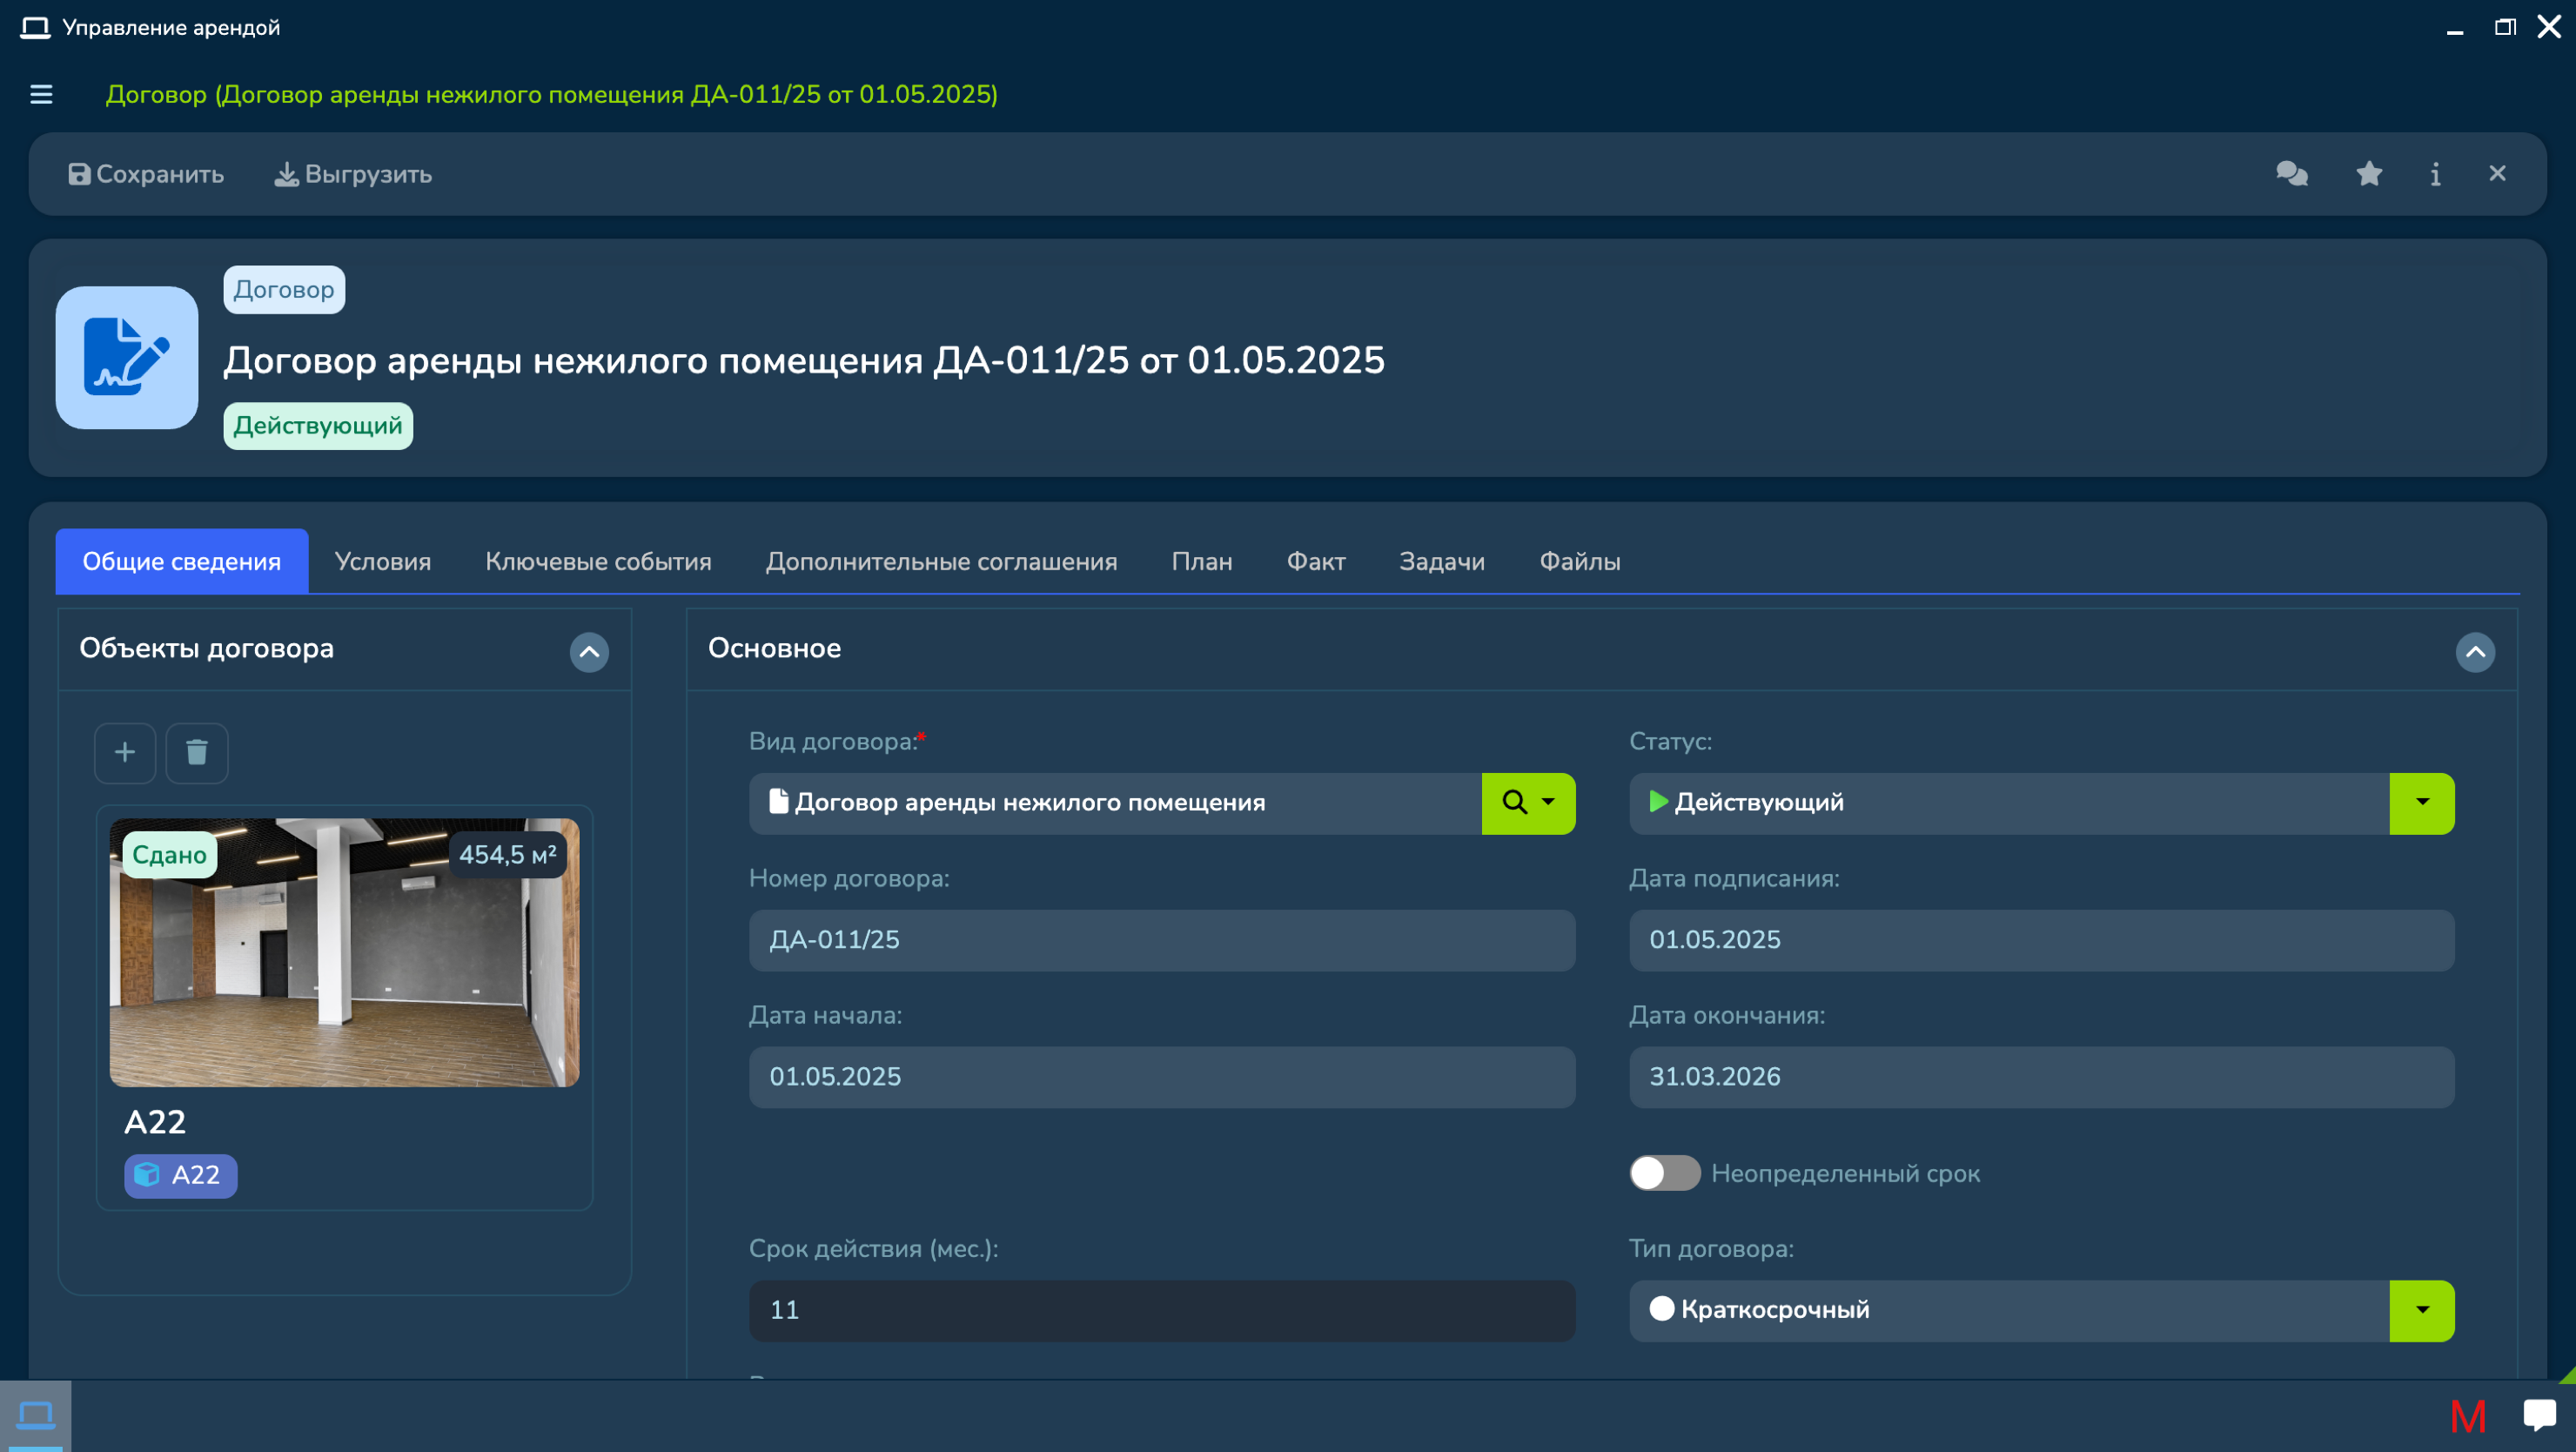
Task: Add a new contract object with the plus icon
Action: point(124,752)
